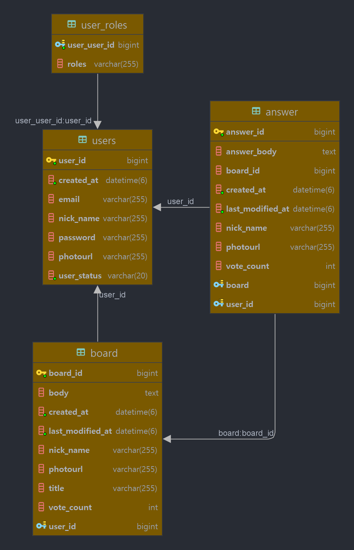Click the varchar(20) type of user_status
This screenshot has width=354, height=550.
(128, 276)
